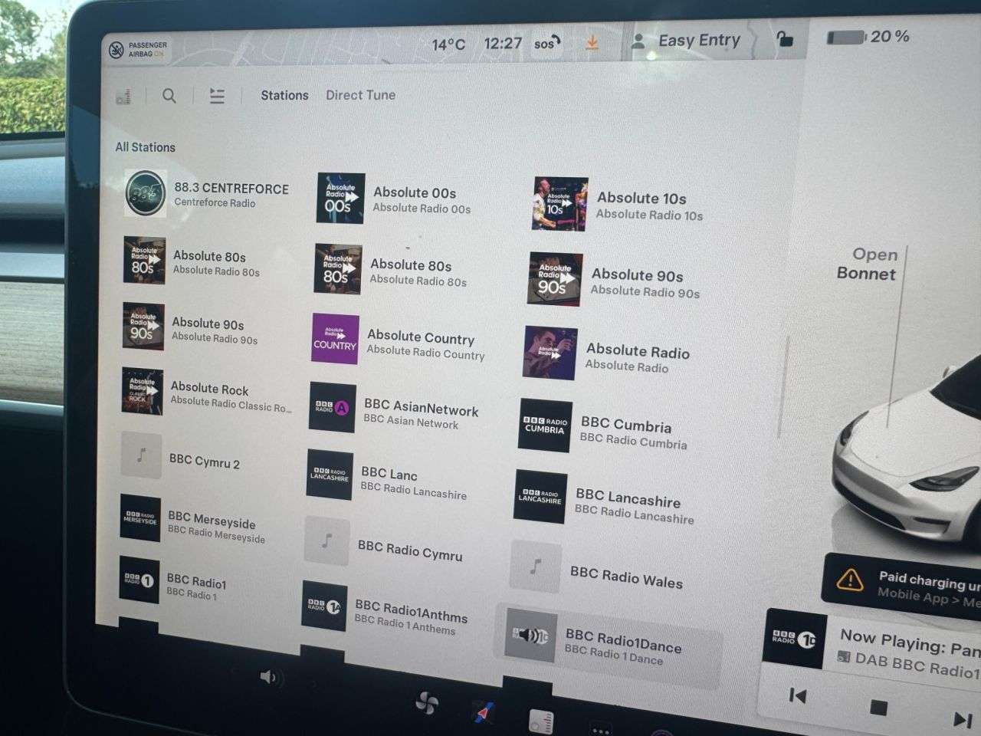This screenshot has height=736, width=981.
Task: Tap the padlock icon in status bar
Action: [x=784, y=39]
